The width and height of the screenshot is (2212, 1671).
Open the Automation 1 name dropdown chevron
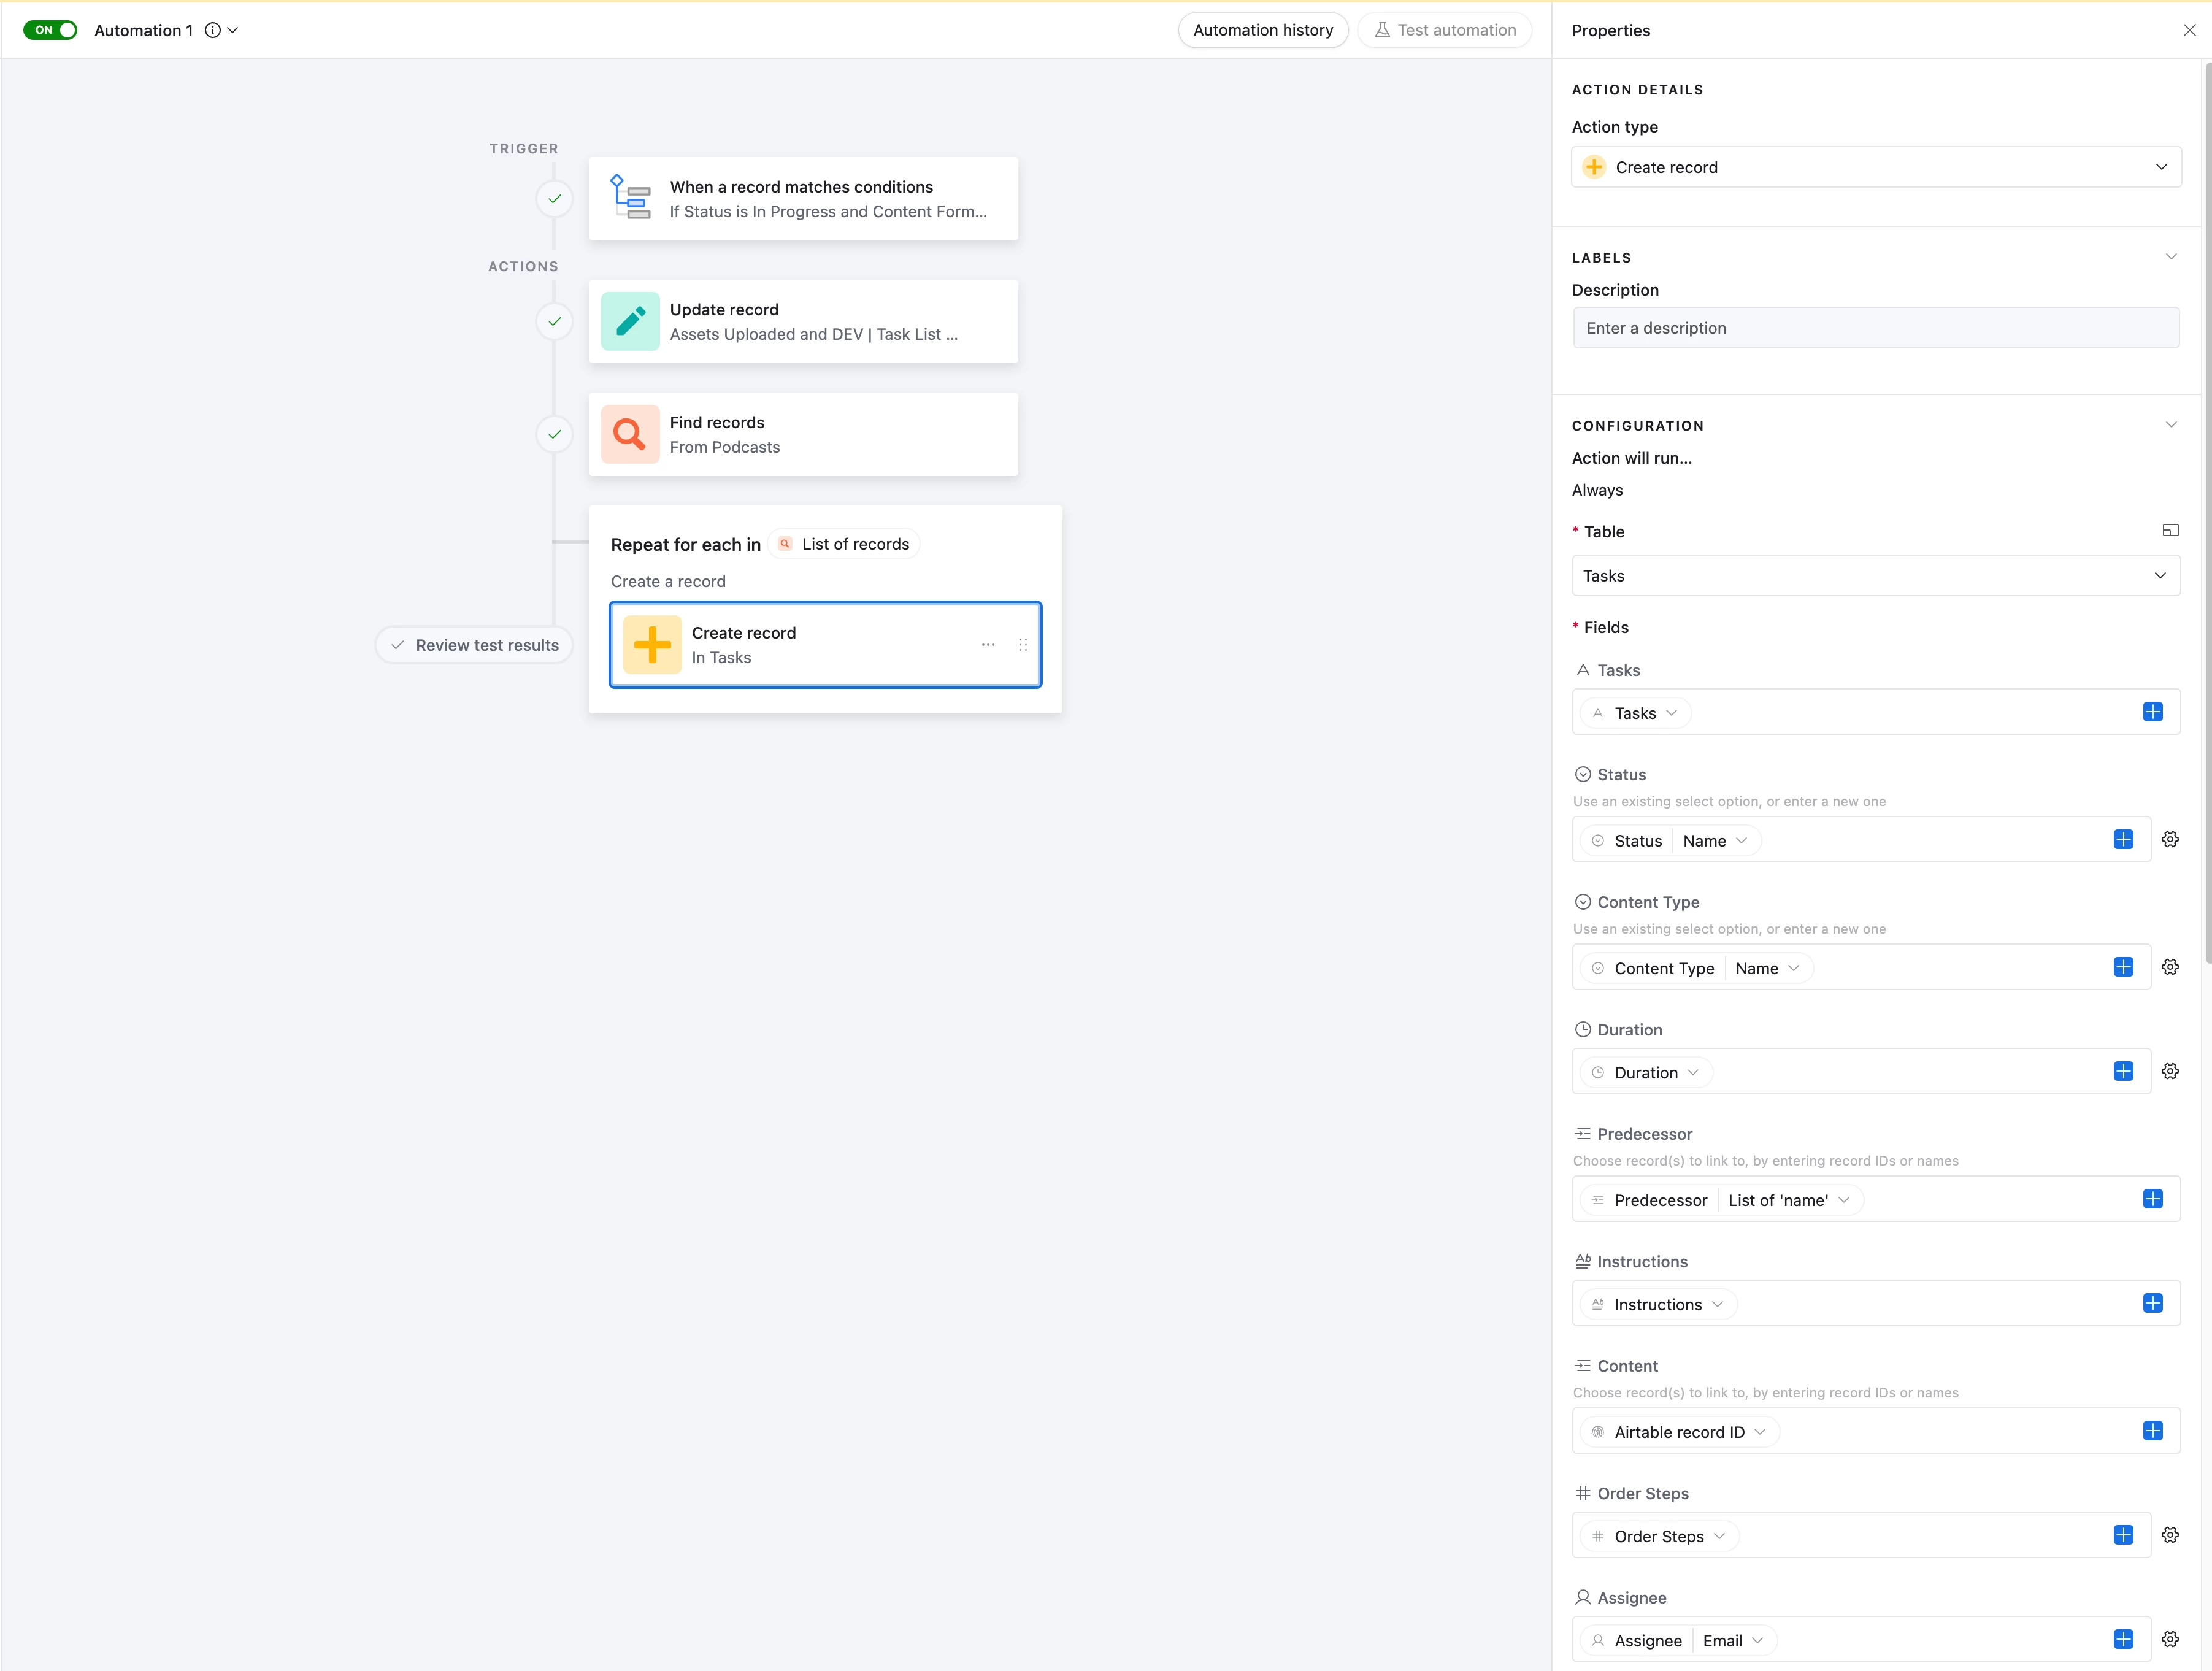(233, 30)
